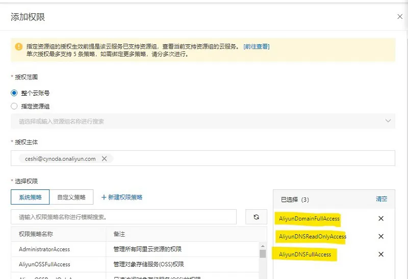Click the 已选择 (3) header label

[295, 200]
